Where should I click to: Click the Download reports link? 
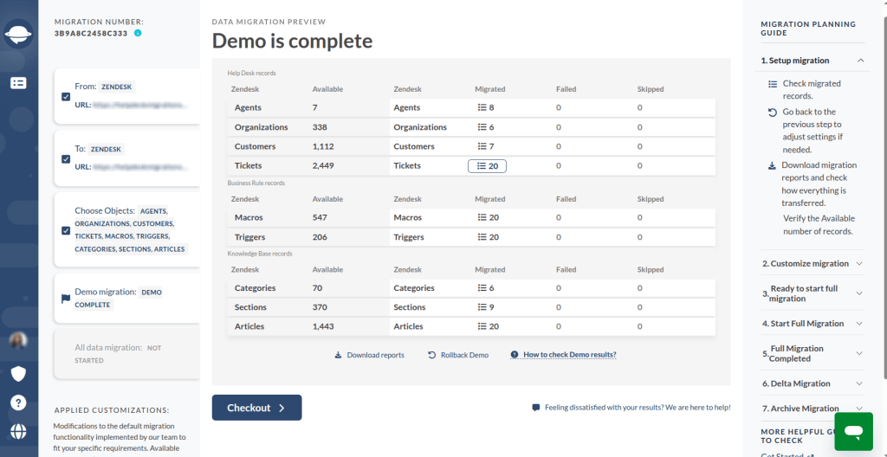[369, 355]
